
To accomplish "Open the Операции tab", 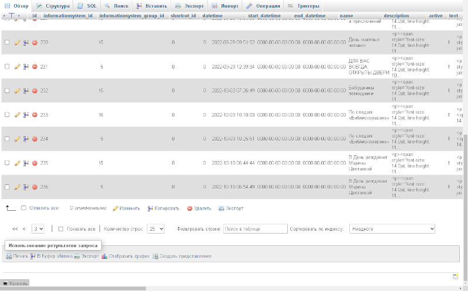I will pyautogui.click(x=263, y=6).
